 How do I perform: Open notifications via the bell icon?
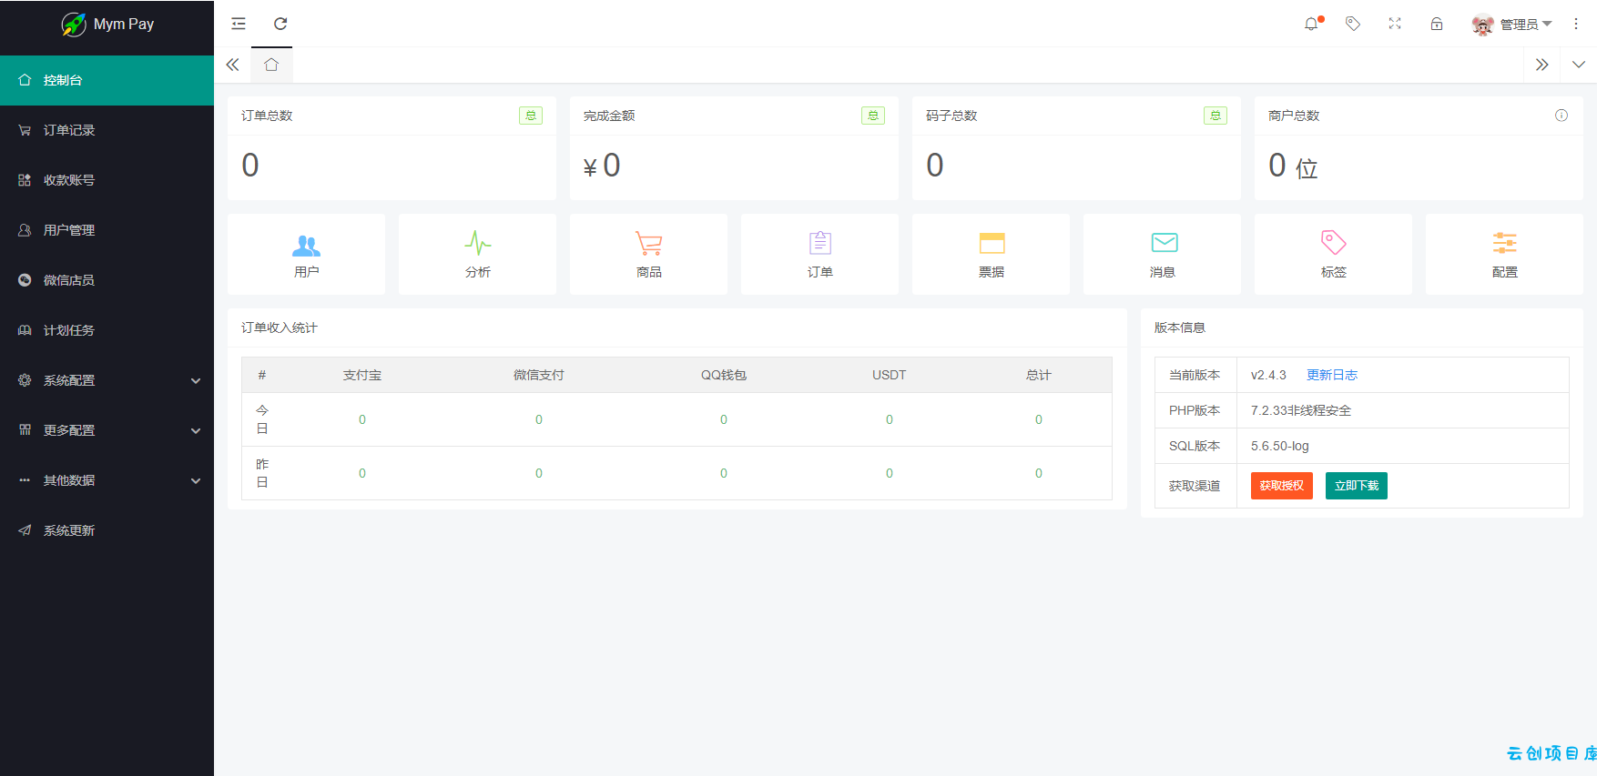click(x=1311, y=24)
